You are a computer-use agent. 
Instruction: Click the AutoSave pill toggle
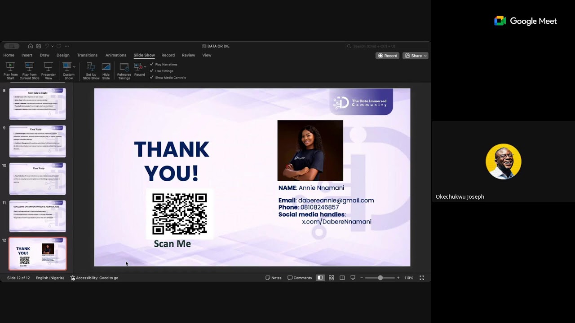12,46
